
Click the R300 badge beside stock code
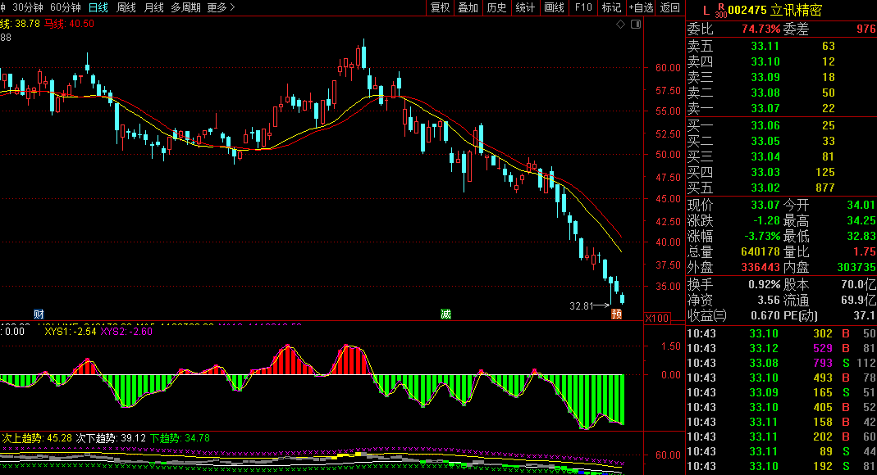tap(720, 11)
